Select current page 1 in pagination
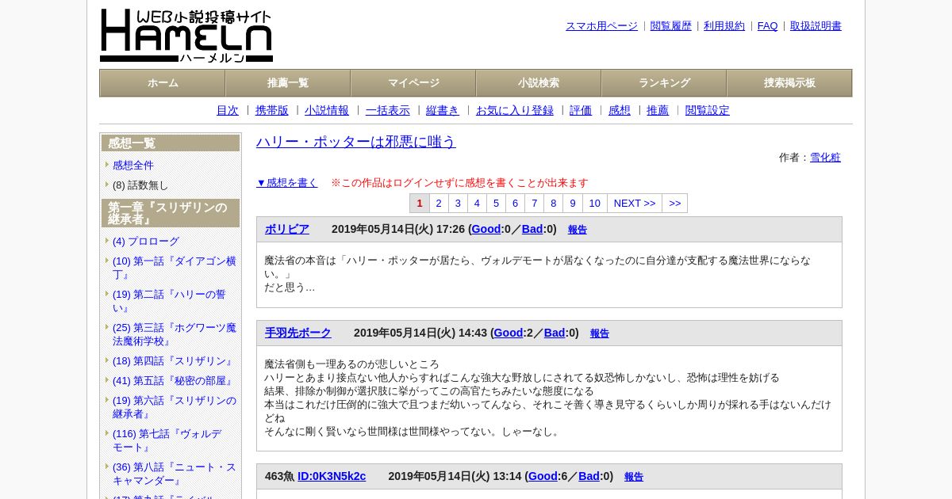Viewport: 952px width, 499px height. [x=420, y=204]
